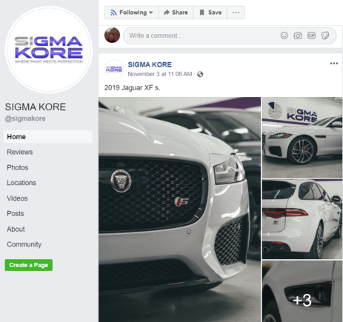Image resolution: width=343 pixels, height=322 pixels.
Task: Save the page with Save button
Action: (x=210, y=13)
